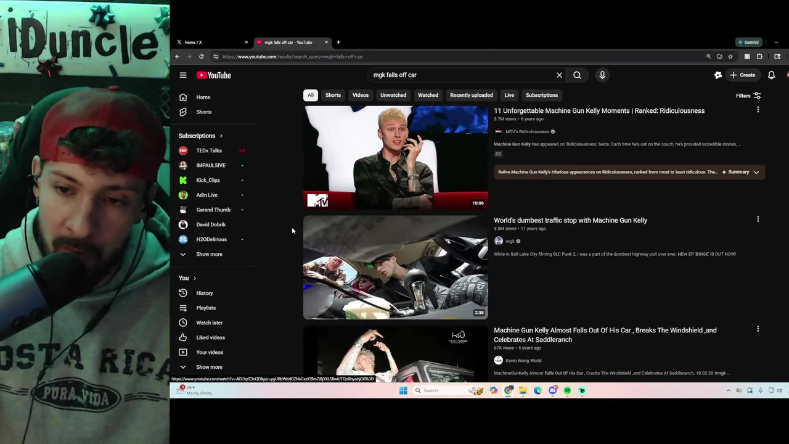Open the Gemini button in Chrome
Viewport: 789px width, 444px height.
pyautogui.click(x=748, y=42)
